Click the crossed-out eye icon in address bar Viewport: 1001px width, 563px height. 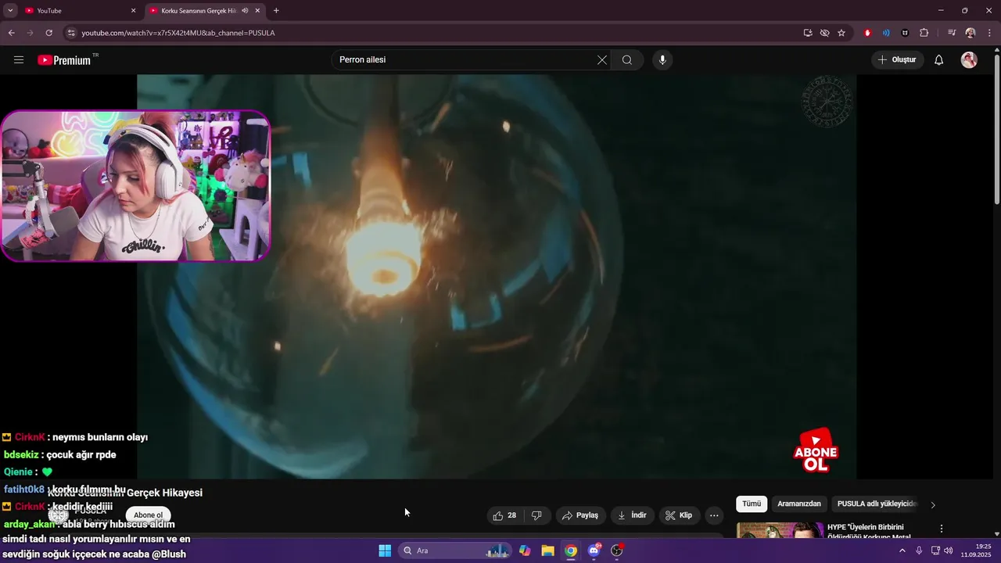tap(824, 33)
